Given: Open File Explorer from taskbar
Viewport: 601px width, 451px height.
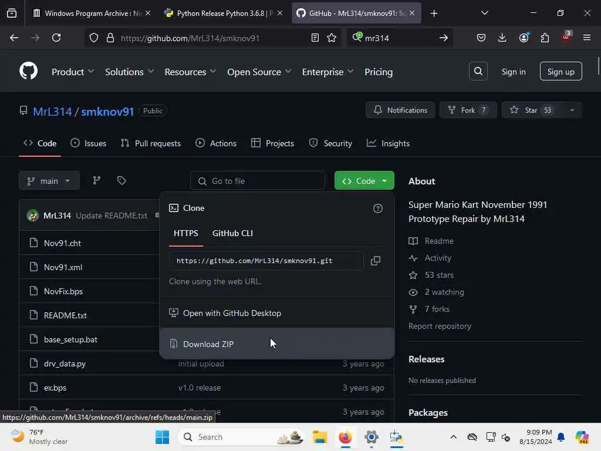Looking at the screenshot, I should pyautogui.click(x=320, y=437).
